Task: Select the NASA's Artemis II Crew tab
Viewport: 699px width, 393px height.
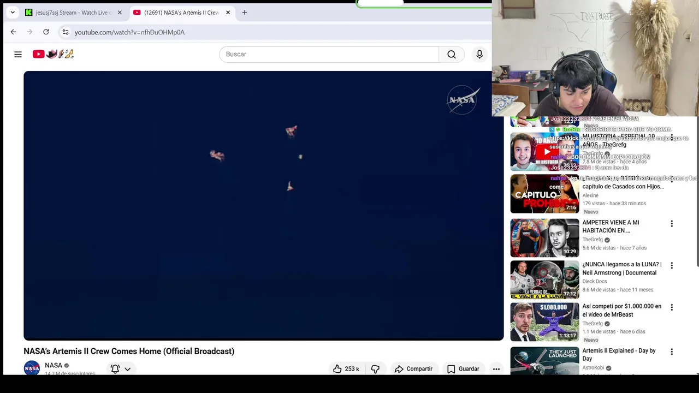Action: click(x=182, y=13)
